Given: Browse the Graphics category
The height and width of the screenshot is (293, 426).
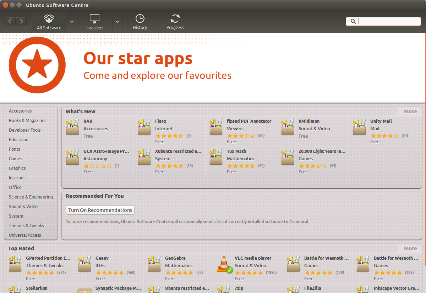Looking at the screenshot, I should point(17,168).
